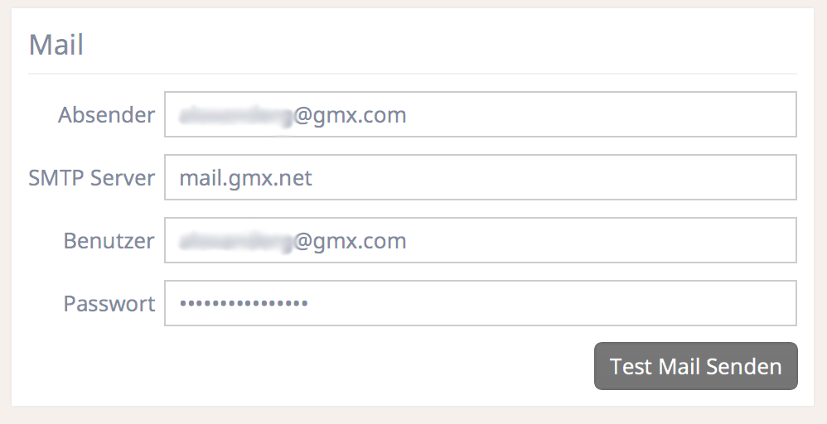Click the mail.gmx.net server text

(246, 178)
